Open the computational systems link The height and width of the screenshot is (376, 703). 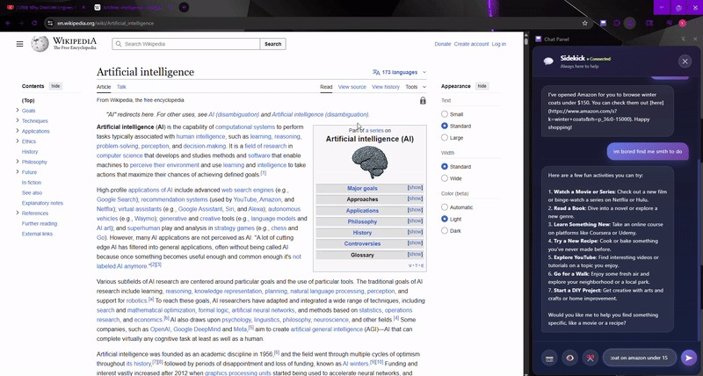(245, 127)
